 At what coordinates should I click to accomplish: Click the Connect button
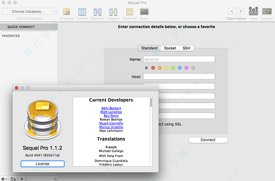[208, 140]
